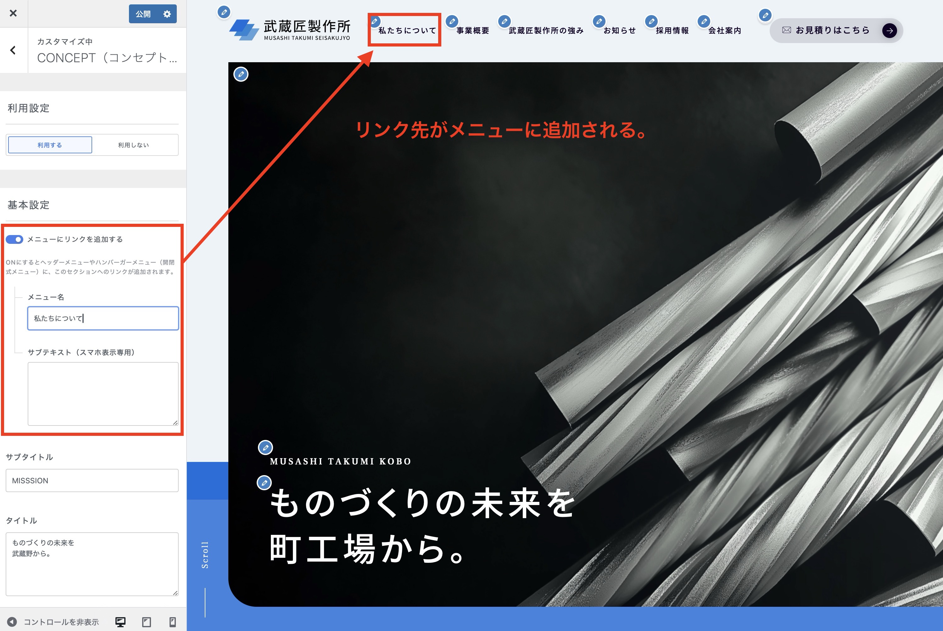Switch to tablet preview icon
This screenshot has height=631, width=943.
[147, 622]
